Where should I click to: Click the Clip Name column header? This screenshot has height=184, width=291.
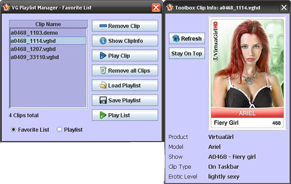[x=48, y=24]
